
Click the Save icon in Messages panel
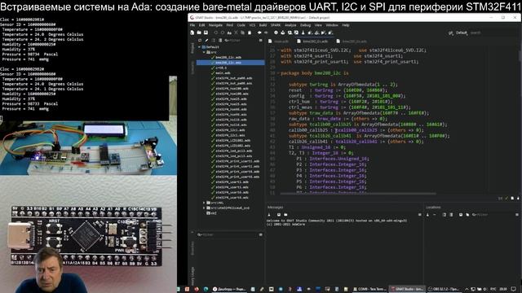(x=279, y=215)
